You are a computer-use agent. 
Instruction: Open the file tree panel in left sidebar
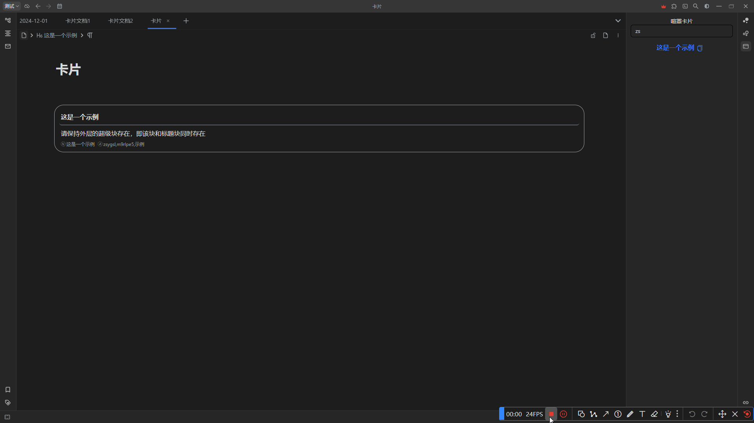pyautogui.click(x=8, y=20)
